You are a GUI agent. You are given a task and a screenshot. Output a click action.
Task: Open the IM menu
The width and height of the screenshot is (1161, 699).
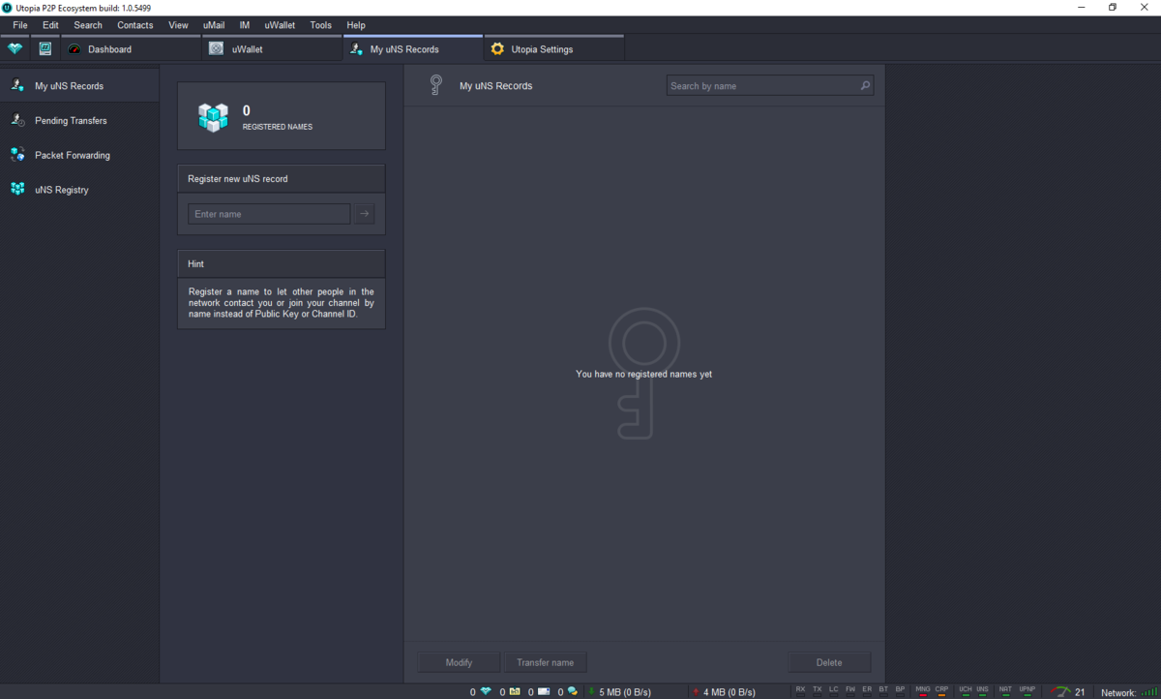click(245, 25)
